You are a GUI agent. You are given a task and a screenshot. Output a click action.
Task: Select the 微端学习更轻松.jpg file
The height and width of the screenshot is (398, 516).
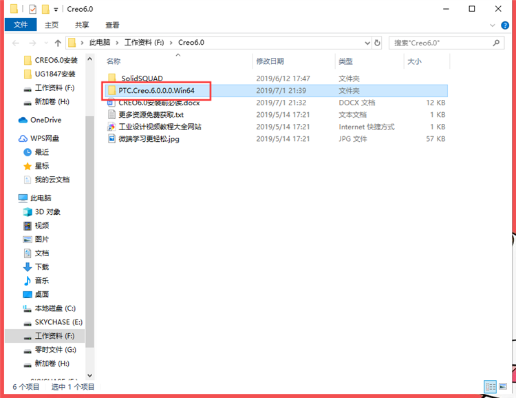point(149,139)
